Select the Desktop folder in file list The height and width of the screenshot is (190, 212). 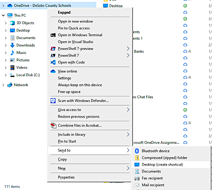coord(116,6)
